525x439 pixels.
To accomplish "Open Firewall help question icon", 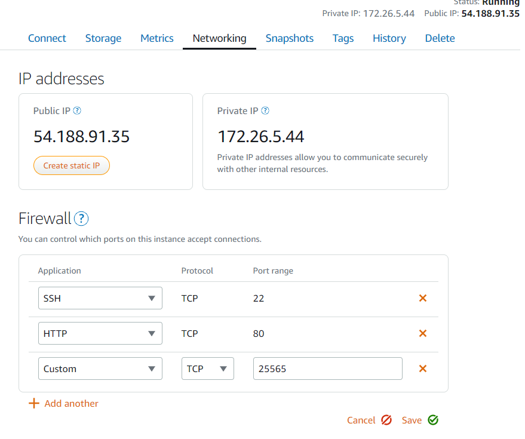I will (81, 219).
